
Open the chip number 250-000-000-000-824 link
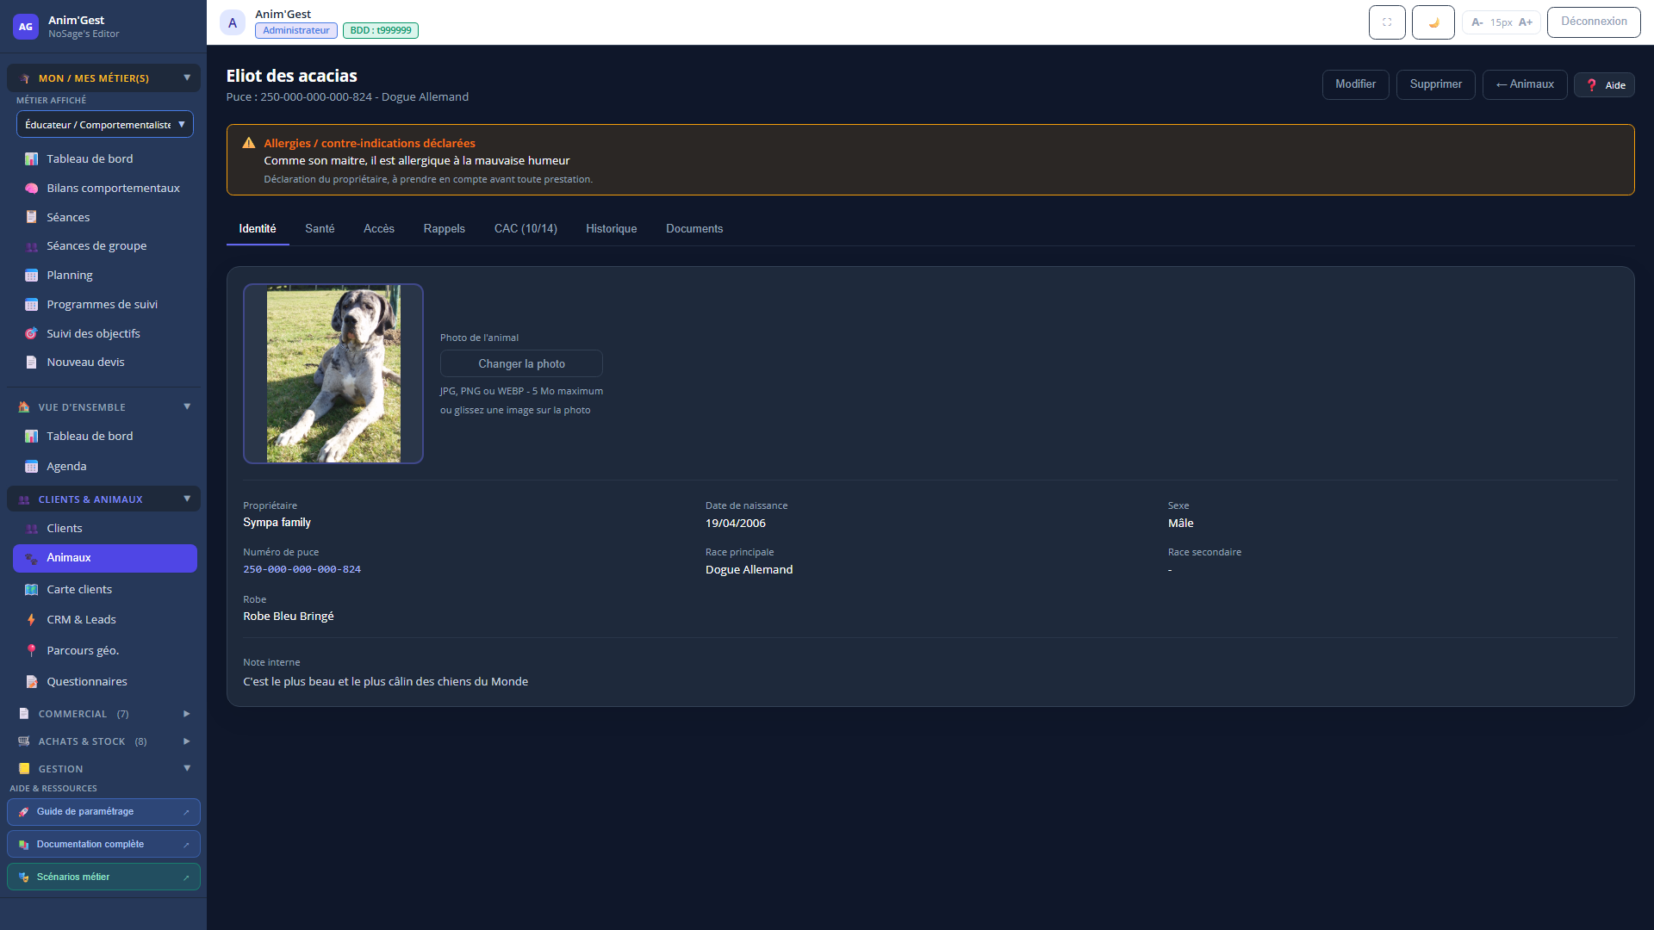302,570
